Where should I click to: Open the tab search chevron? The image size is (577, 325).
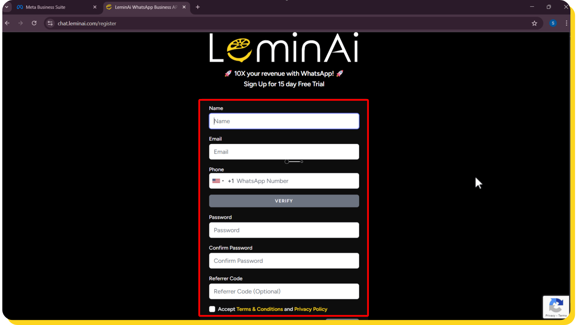(x=7, y=7)
